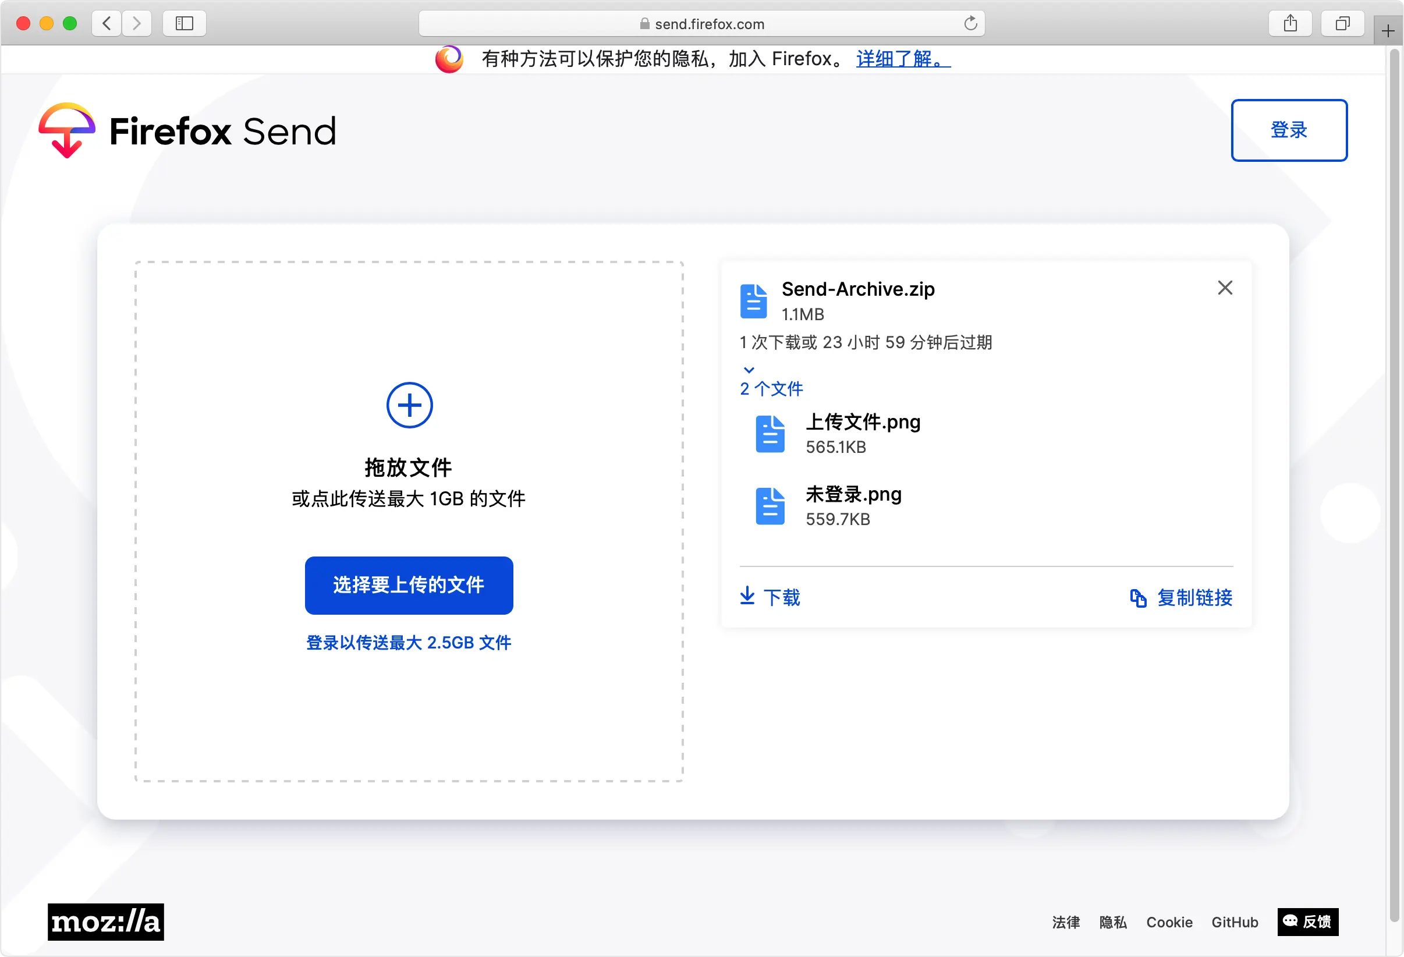Viewport: 1404px width, 957px height.
Task: Click the 下载 download link
Action: click(770, 597)
